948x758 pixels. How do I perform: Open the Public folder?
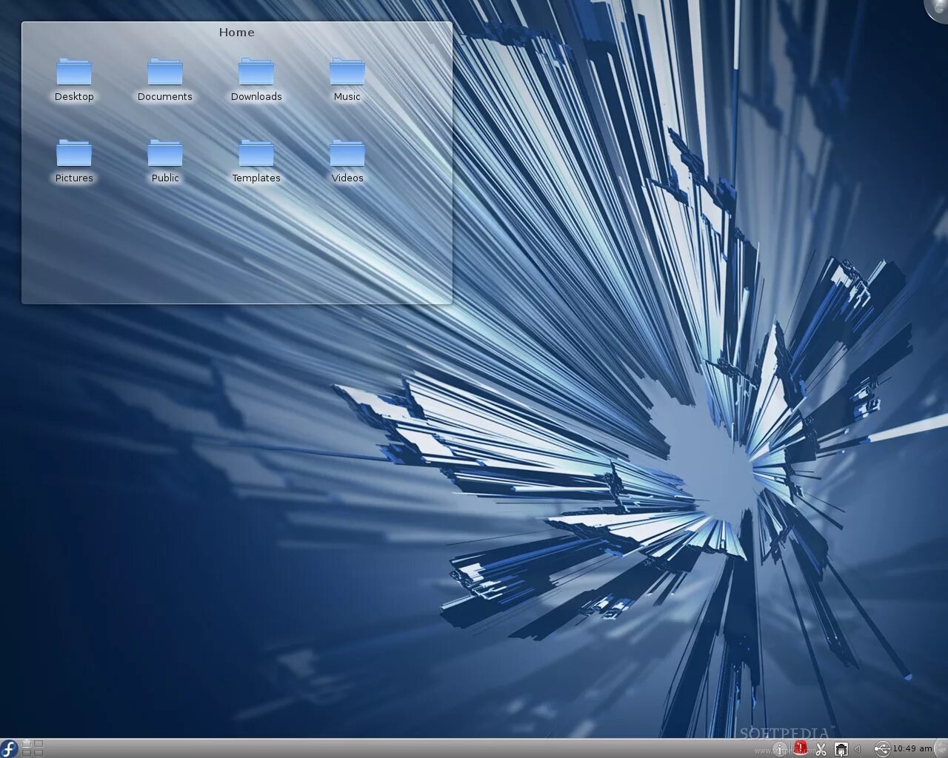tap(165, 161)
